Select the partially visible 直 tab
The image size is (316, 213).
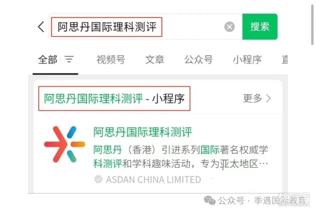285,60
